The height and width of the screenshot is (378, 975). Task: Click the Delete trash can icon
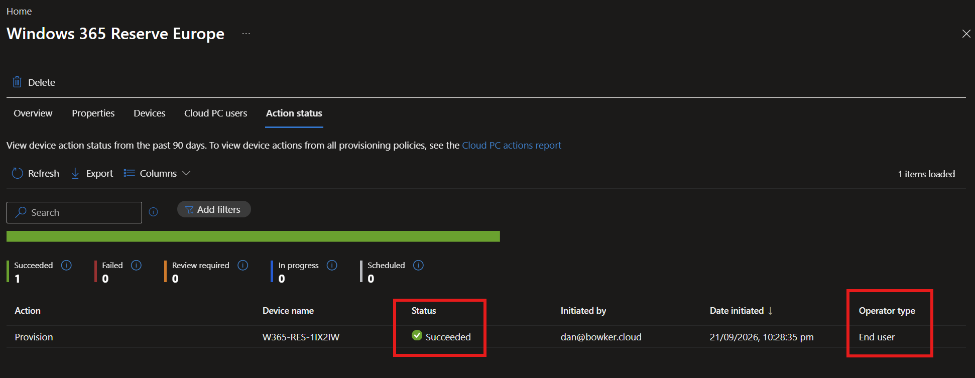17,82
